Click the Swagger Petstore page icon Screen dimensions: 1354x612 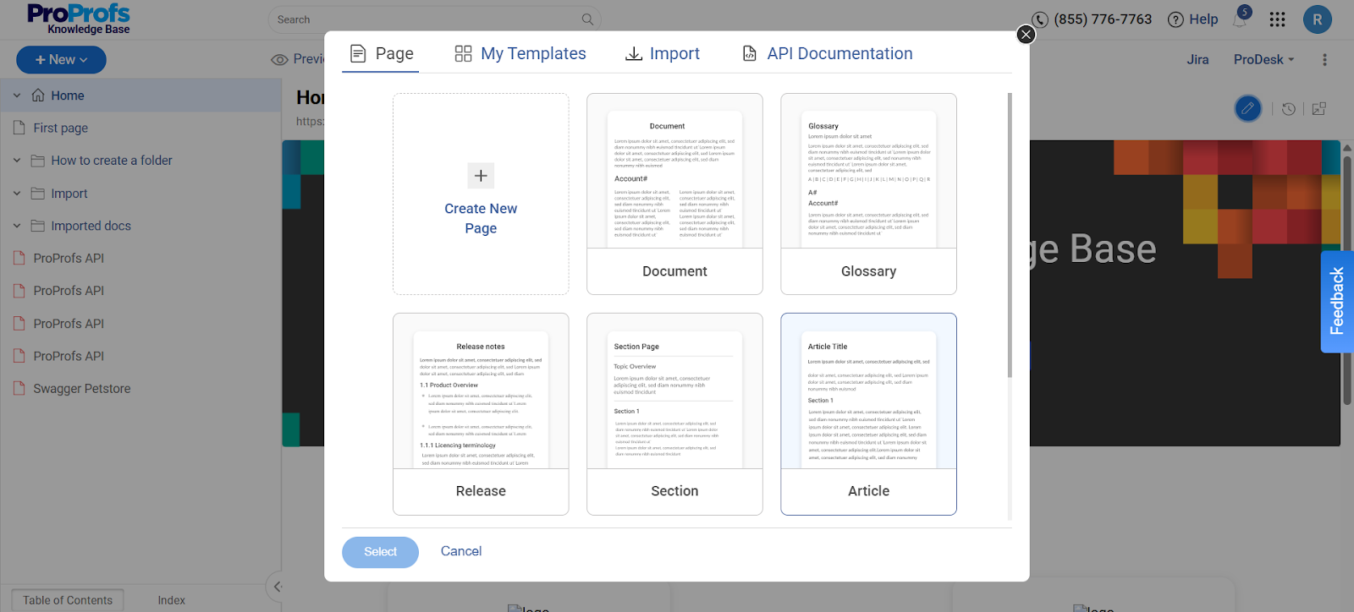pyautogui.click(x=19, y=388)
